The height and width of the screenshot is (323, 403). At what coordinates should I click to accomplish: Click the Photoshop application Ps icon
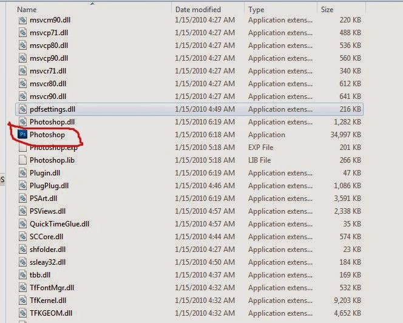22,134
